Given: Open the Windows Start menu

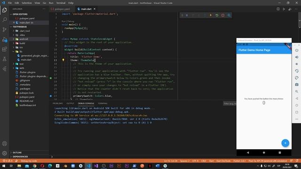Looking at the screenshot, I should pos(4,166).
